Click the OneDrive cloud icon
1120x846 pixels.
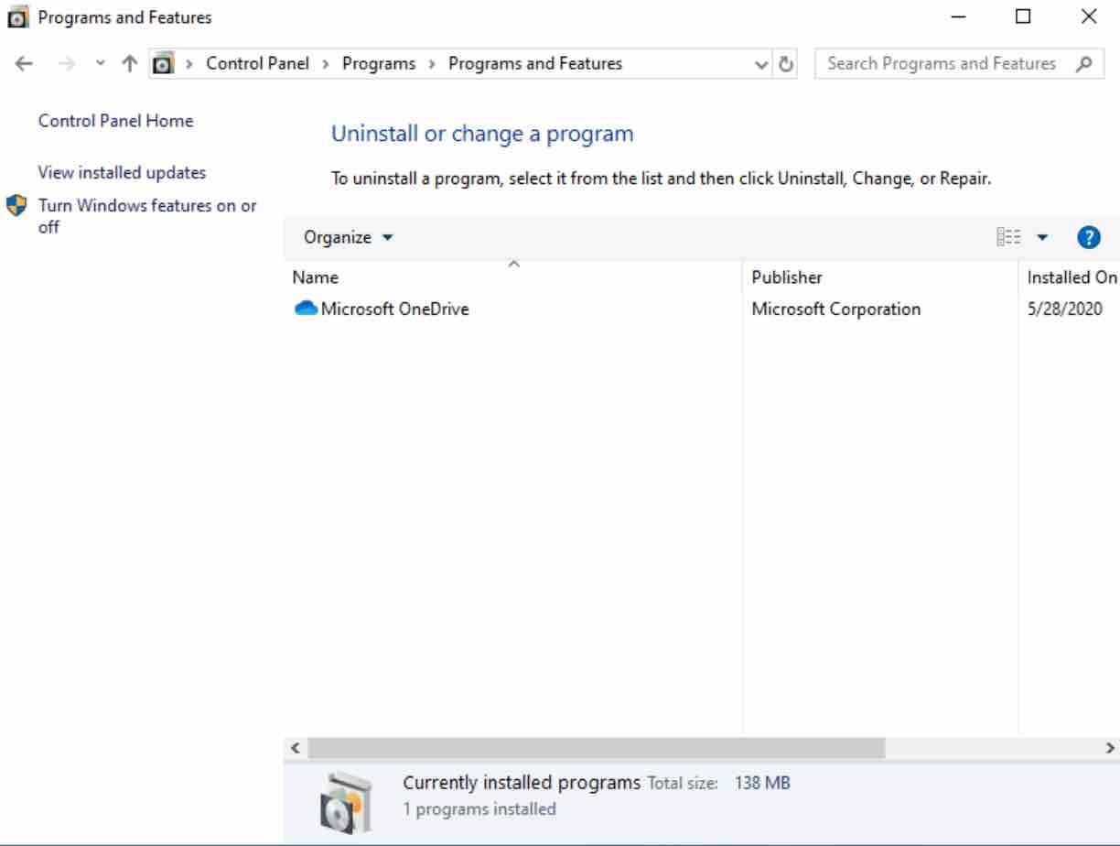click(x=306, y=309)
